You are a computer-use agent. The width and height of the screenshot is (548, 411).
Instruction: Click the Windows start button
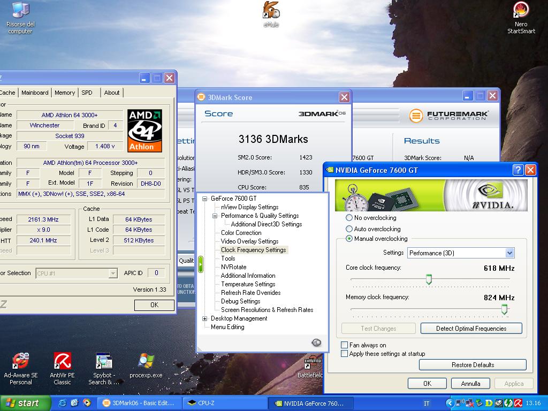coord(25,403)
